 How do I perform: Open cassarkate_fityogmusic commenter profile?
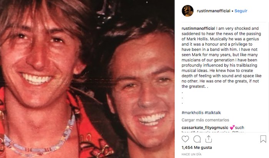[x=205, y=128]
